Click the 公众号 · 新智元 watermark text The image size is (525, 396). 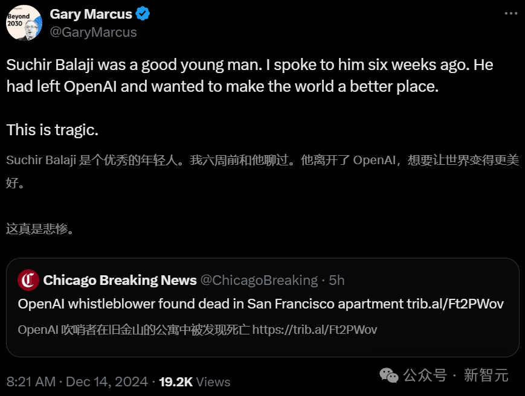456,375
